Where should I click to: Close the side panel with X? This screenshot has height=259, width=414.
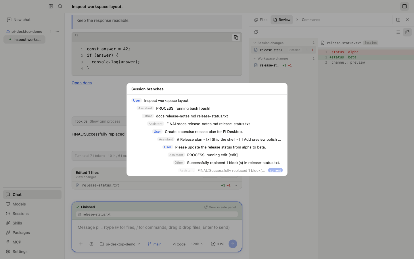coord(407,20)
